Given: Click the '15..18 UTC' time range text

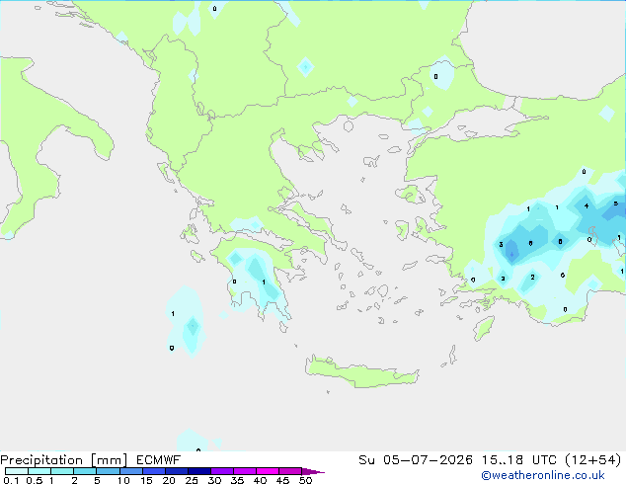Looking at the screenshot, I should click(x=519, y=460).
